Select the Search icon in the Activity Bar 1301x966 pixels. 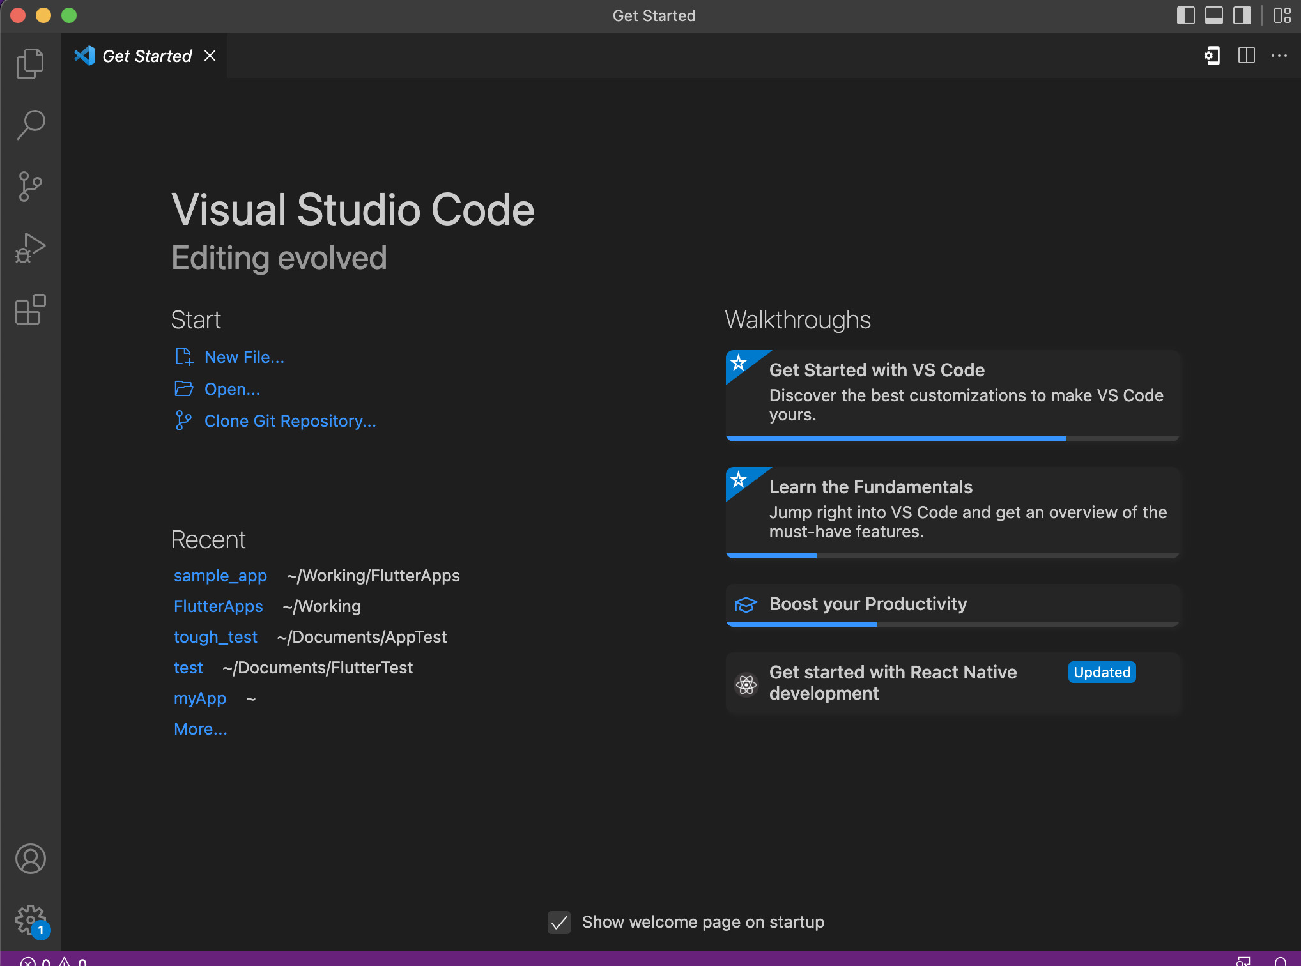pyautogui.click(x=30, y=125)
